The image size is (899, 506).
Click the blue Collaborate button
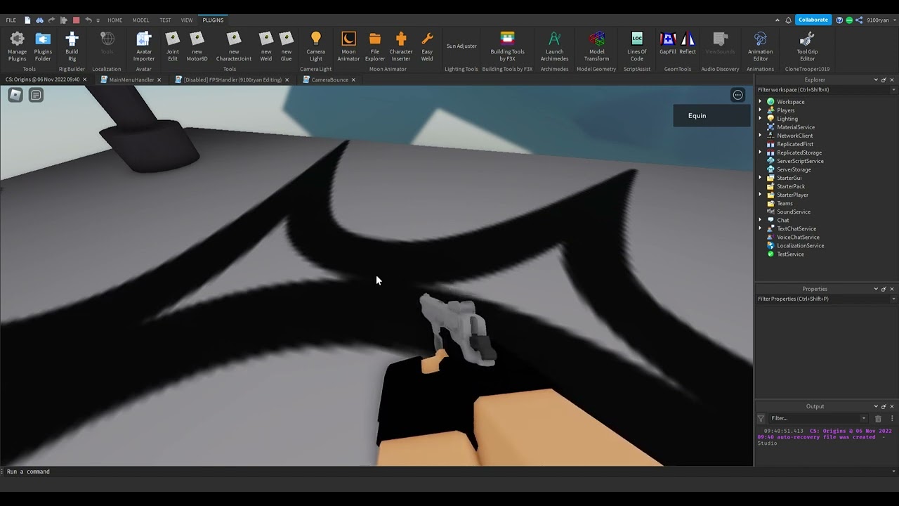[813, 20]
